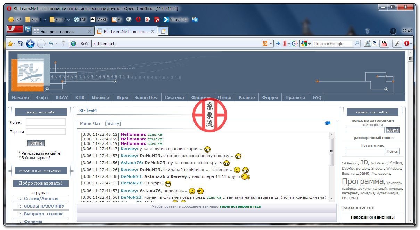
Task: Open the Статьи/Анонсы sidebar link
Action: pyautogui.click(x=41, y=199)
